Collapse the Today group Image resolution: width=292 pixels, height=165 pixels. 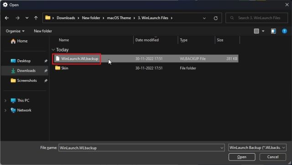click(x=53, y=50)
